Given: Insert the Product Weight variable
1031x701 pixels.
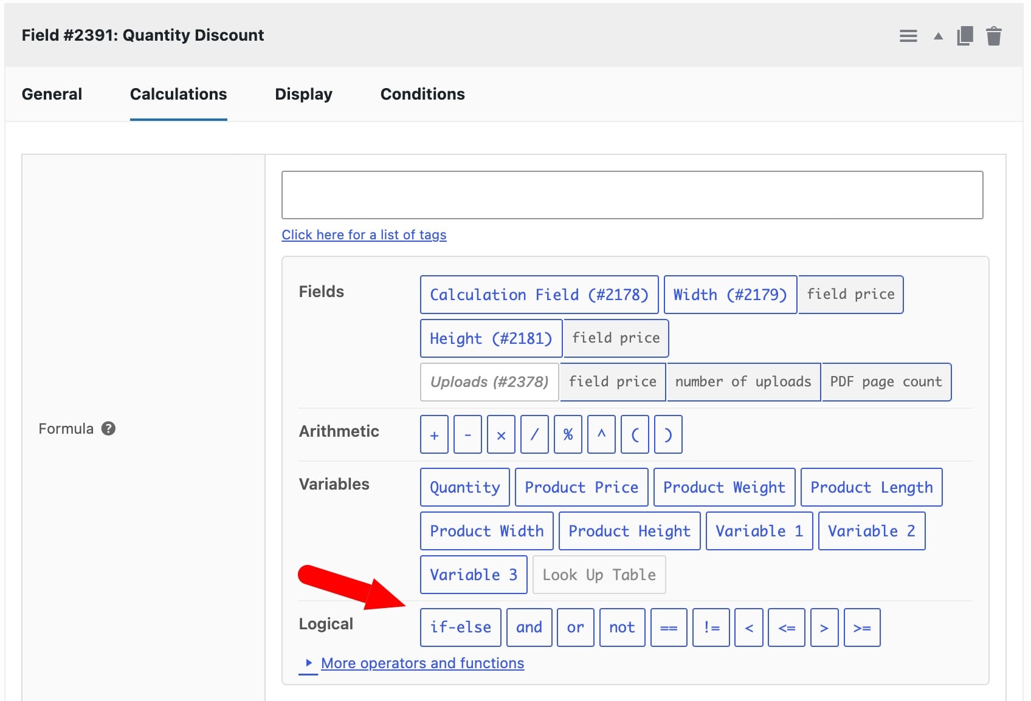Looking at the screenshot, I should (x=725, y=487).
